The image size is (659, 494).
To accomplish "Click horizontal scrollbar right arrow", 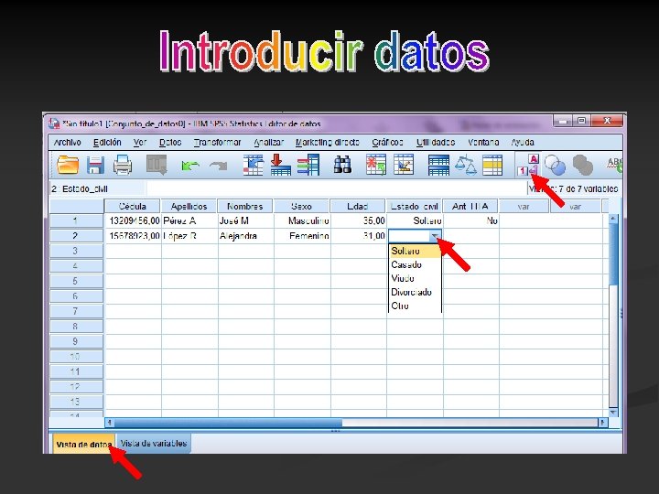I will point(602,422).
